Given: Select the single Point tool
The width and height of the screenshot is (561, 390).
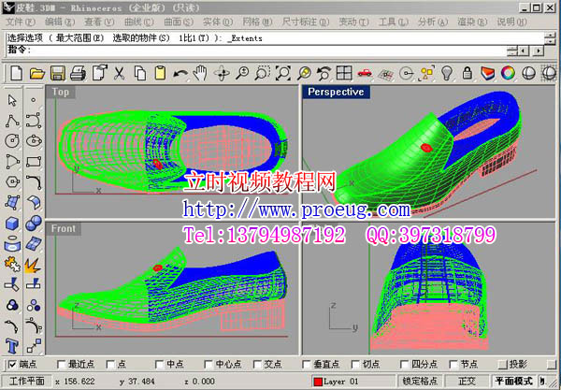Looking at the screenshot, I should coord(34,101).
